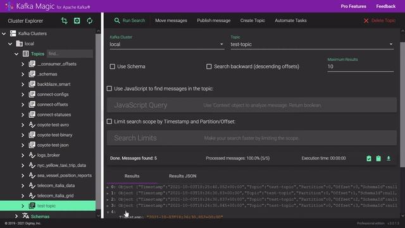Click the _schemas topic icon
The image size is (405, 228).
point(32,74)
